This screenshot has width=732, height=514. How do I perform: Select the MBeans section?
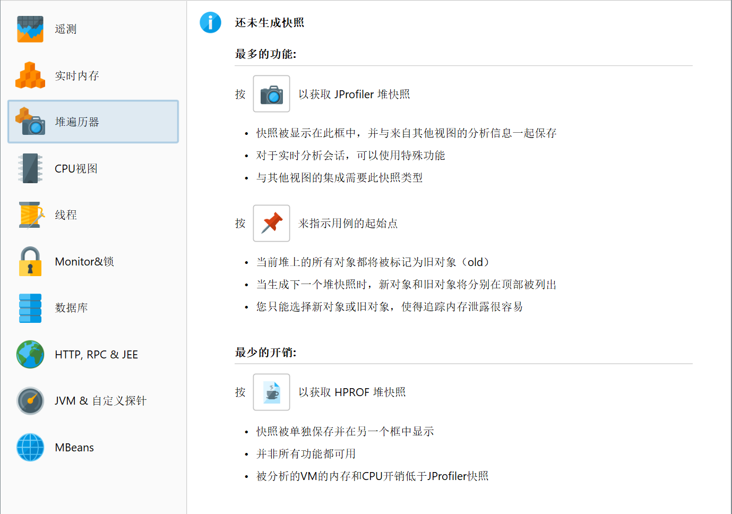[93, 447]
